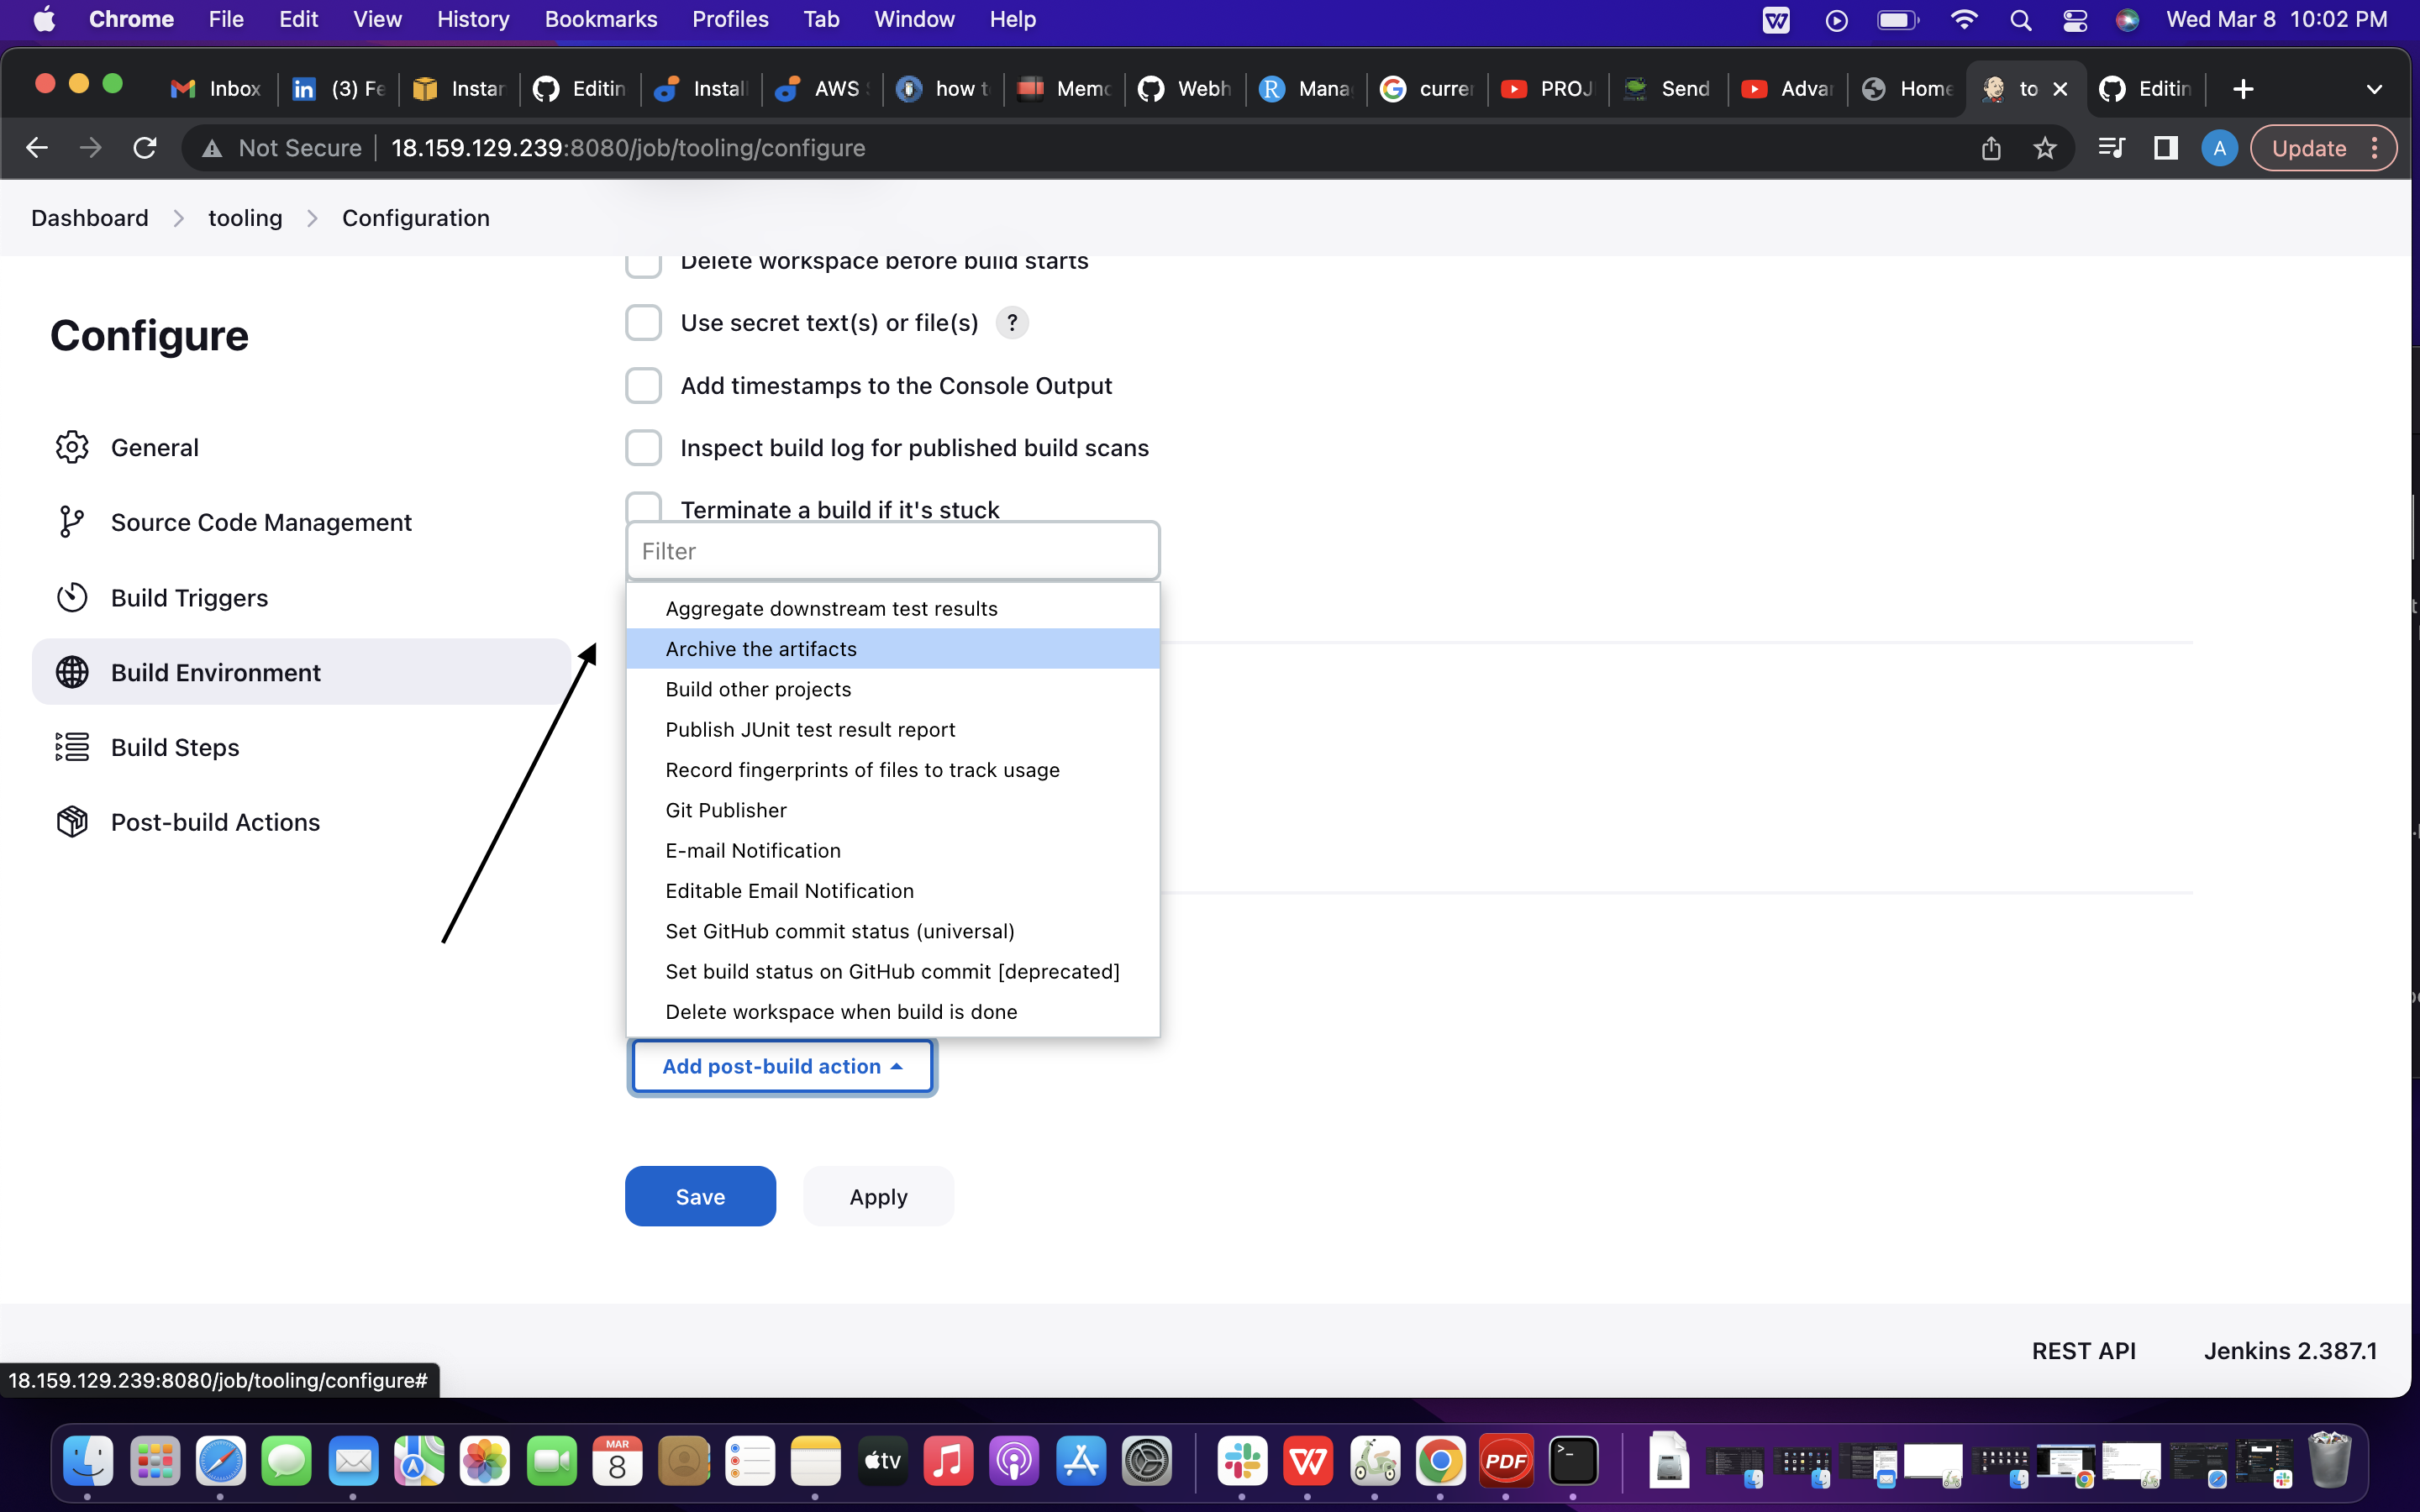Open Source Code Management branch icon
The height and width of the screenshot is (1512, 2420).
click(x=72, y=522)
